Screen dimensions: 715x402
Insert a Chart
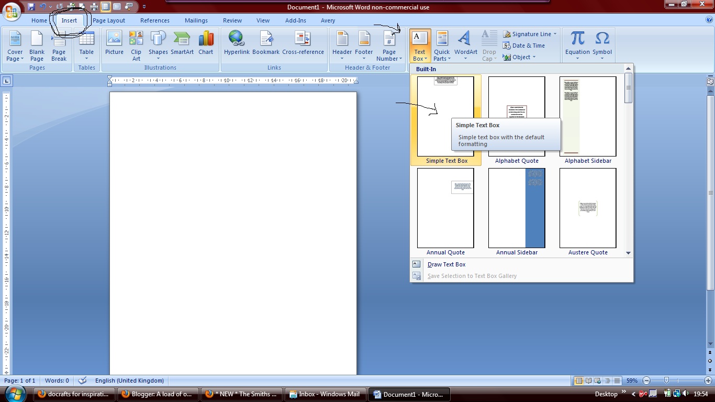point(206,43)
